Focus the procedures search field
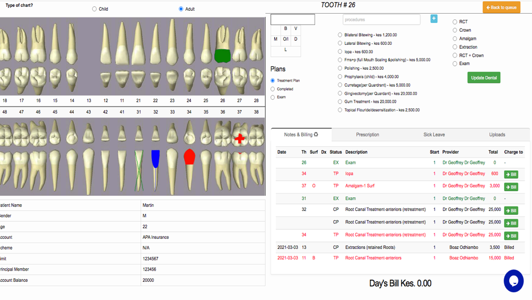 tap(381, 19)
